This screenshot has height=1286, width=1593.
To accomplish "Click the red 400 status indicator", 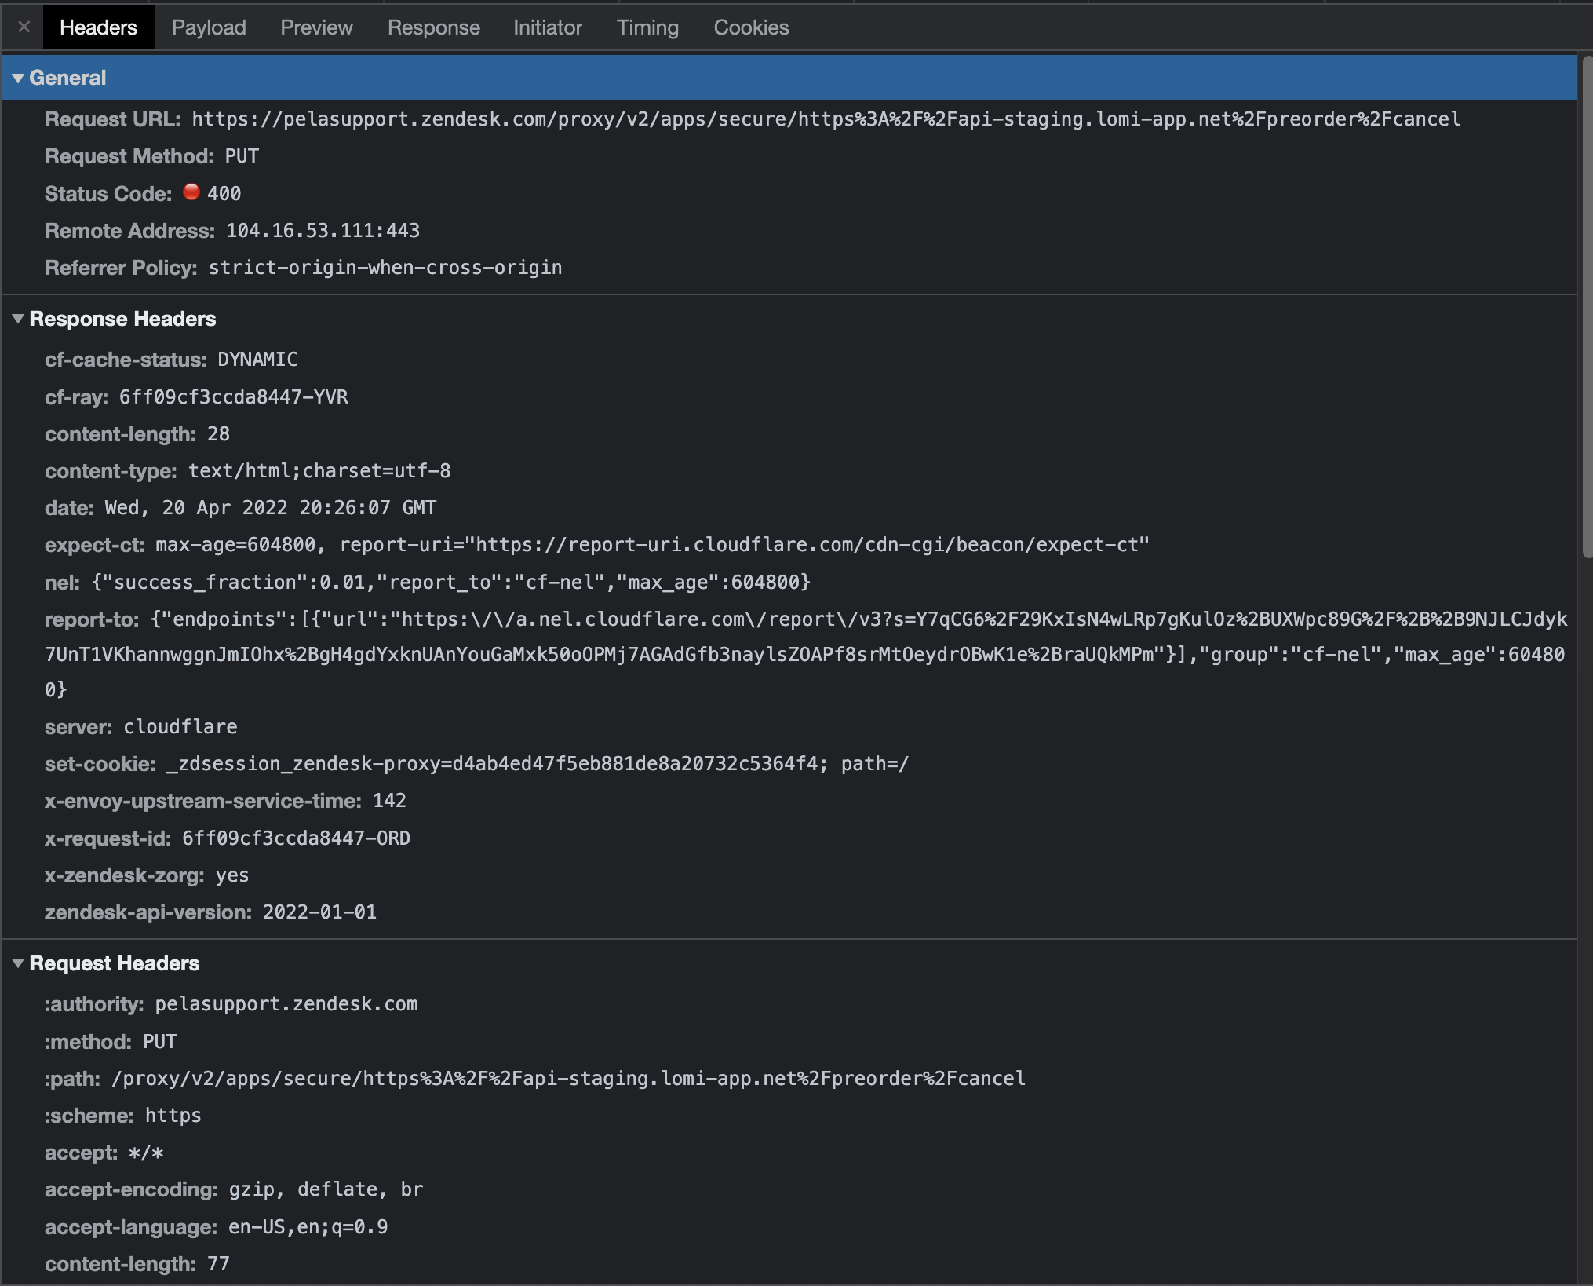I will [x=191, y=192].
